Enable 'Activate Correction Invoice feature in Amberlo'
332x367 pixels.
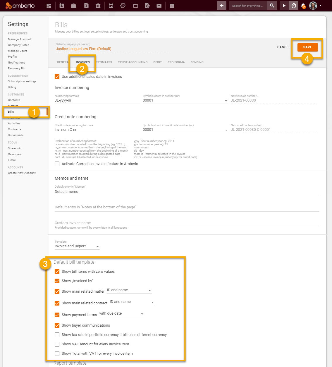pos(57,164)
